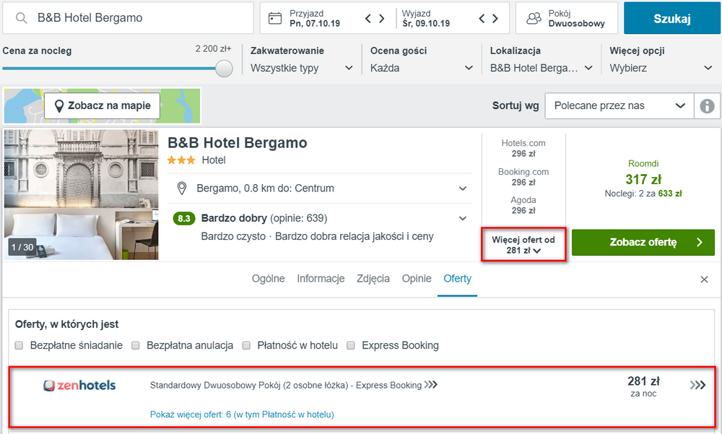Screen dimensions: 722x434
Task: Open the arrival date calendar icon
Action: pyautogui.click(x=275, y=19)
